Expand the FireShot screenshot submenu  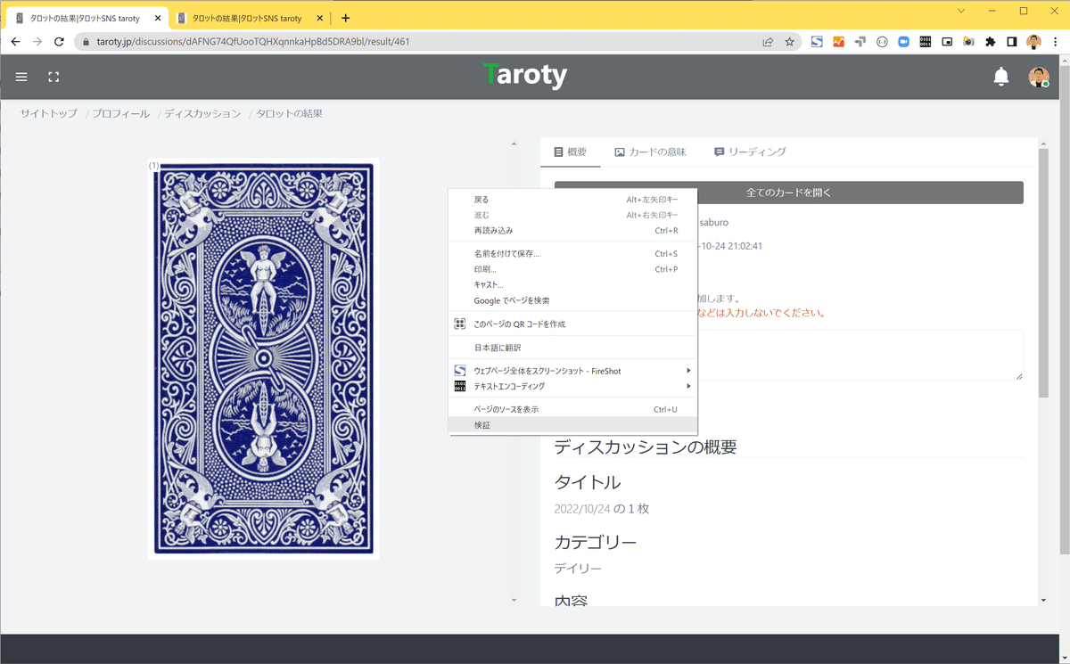coord(572,371)
